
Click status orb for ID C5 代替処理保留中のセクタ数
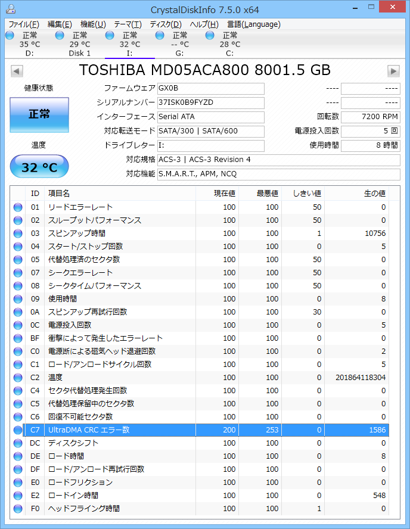pyautogui.click(x=18, y=404)
